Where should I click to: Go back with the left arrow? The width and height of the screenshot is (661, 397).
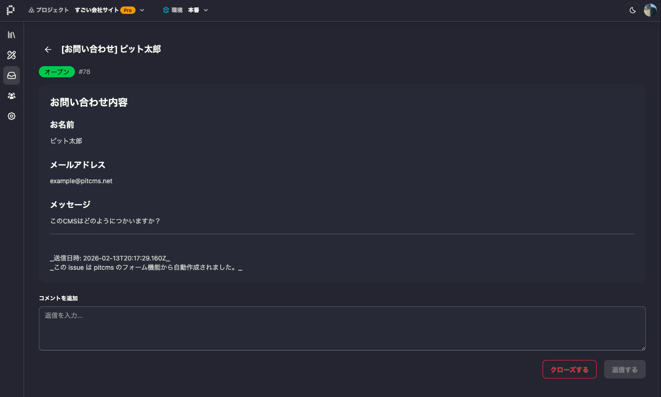coord(48,50)
